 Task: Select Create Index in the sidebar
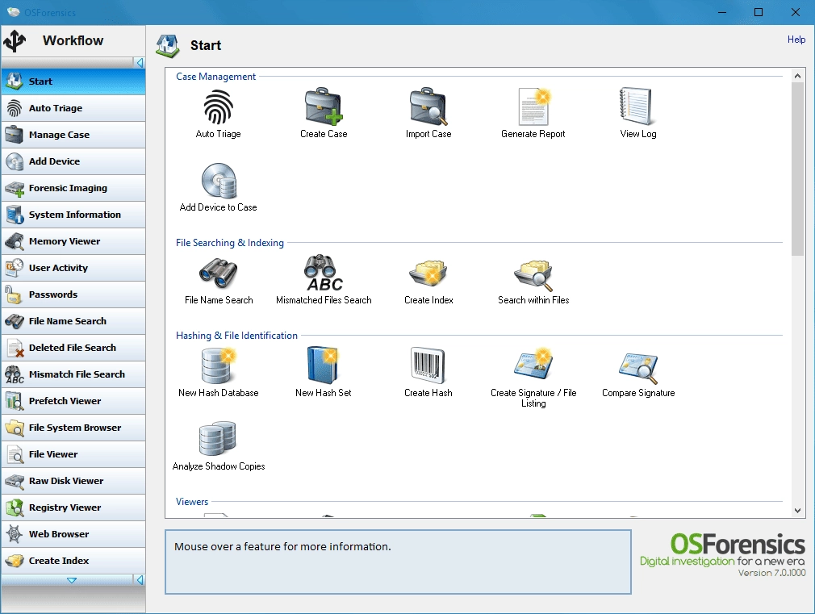coord(73,561)
